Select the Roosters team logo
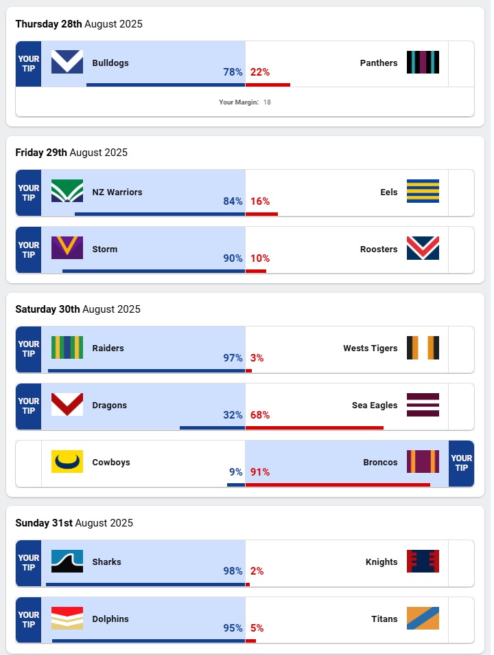The height and width of the screenshot is (655, 494). tap(423, 248)
